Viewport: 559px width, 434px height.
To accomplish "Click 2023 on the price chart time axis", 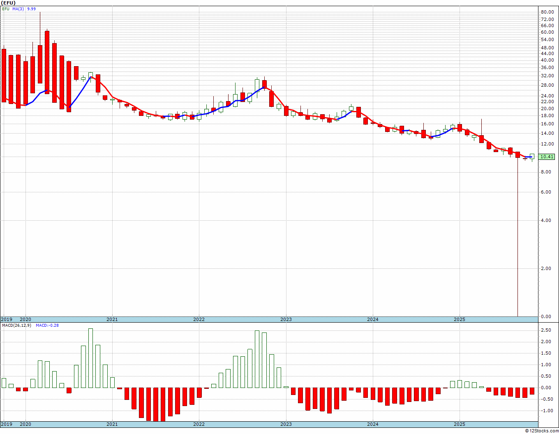I will [286, 319].
